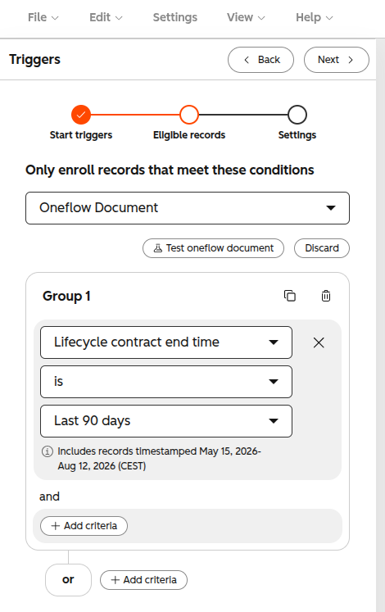Screen dimensions: 385x612
Task: Go Back to the previous step
Action: pos(261,60)
